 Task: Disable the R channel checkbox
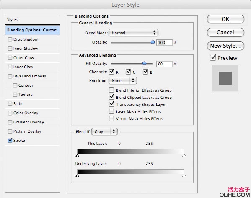point(111,72)
